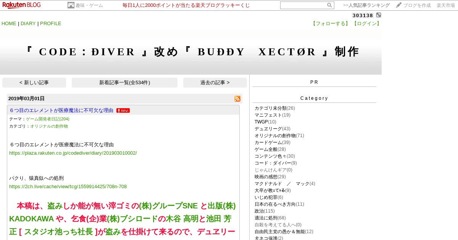The width and height of the screenshot is (458, 240).
Task: Open the PROFILE menu link
Action: click(51, 24)
